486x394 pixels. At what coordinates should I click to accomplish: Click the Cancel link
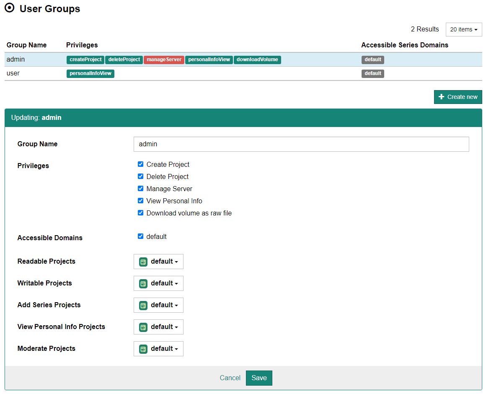[x=230, y=378]
